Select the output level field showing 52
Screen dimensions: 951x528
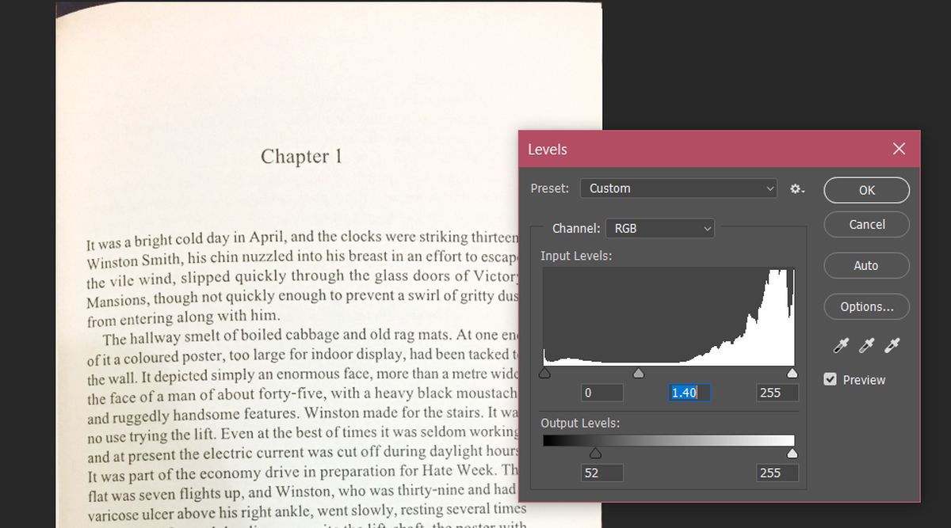click(602, 473)
